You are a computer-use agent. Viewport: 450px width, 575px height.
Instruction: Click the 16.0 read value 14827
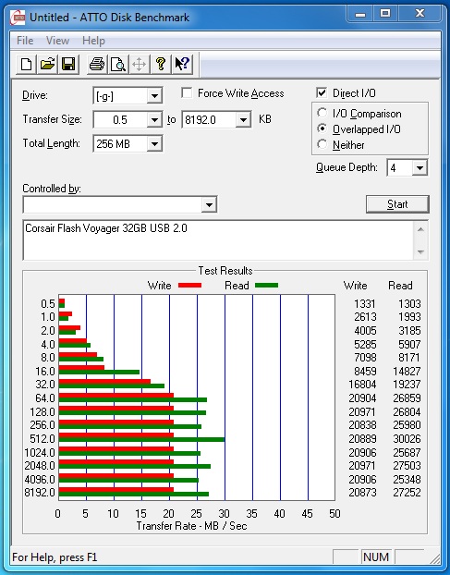[x=407, y=371]
